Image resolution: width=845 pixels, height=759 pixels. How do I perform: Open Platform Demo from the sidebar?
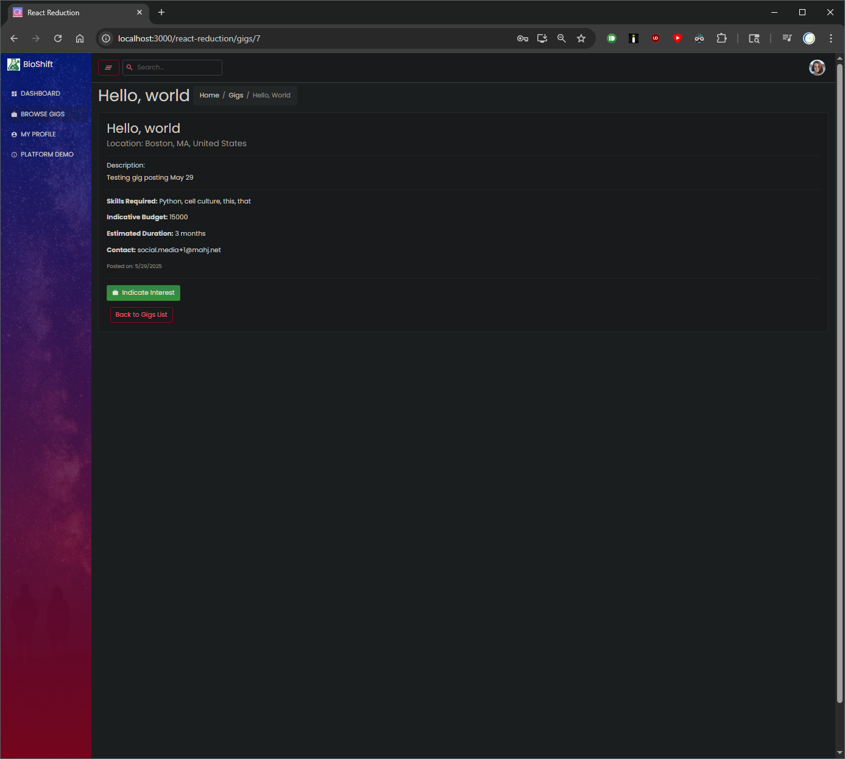47,155
